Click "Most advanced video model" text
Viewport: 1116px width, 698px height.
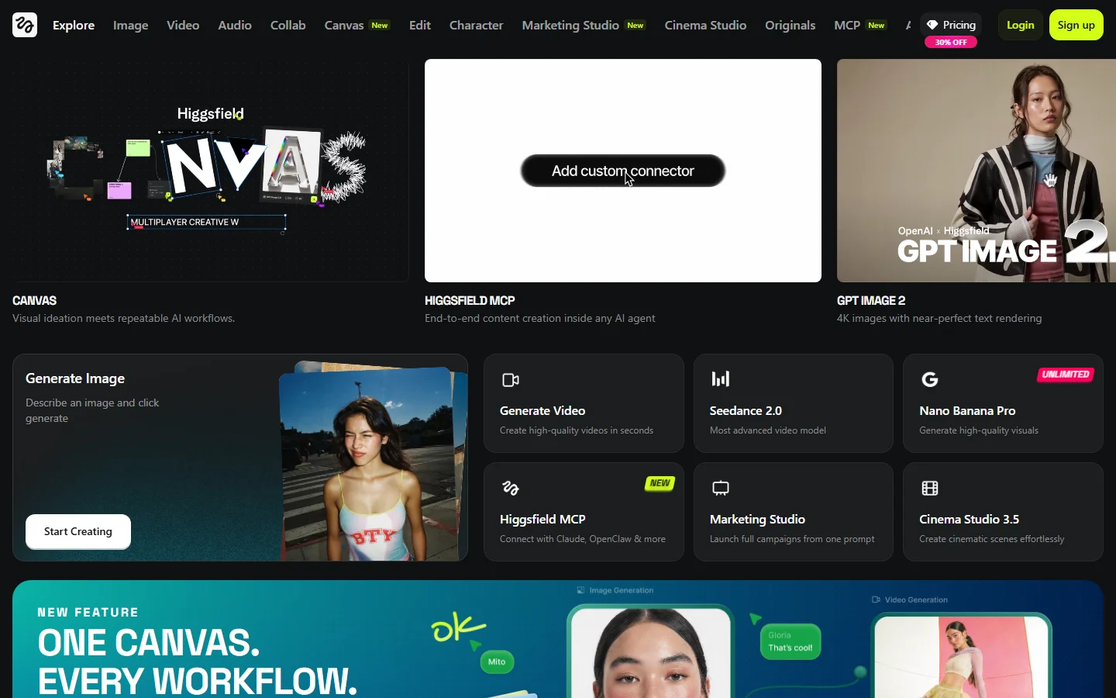click(768, 430)
